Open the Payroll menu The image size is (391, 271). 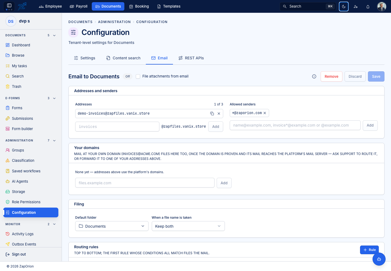tap(79, 6)
